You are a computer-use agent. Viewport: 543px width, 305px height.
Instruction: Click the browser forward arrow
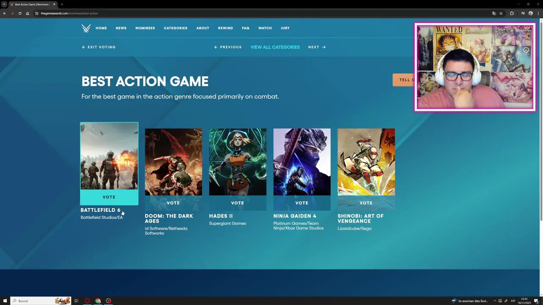[12, 13]
